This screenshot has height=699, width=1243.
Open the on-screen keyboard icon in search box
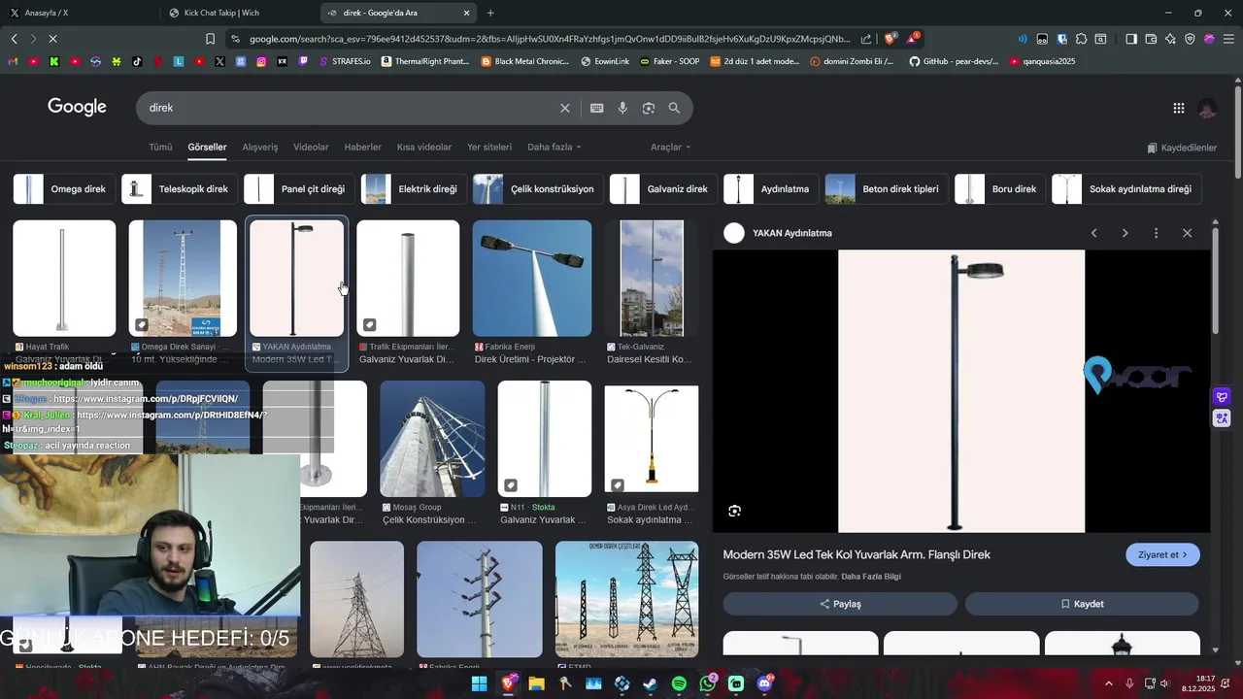(x=596, y=108)
